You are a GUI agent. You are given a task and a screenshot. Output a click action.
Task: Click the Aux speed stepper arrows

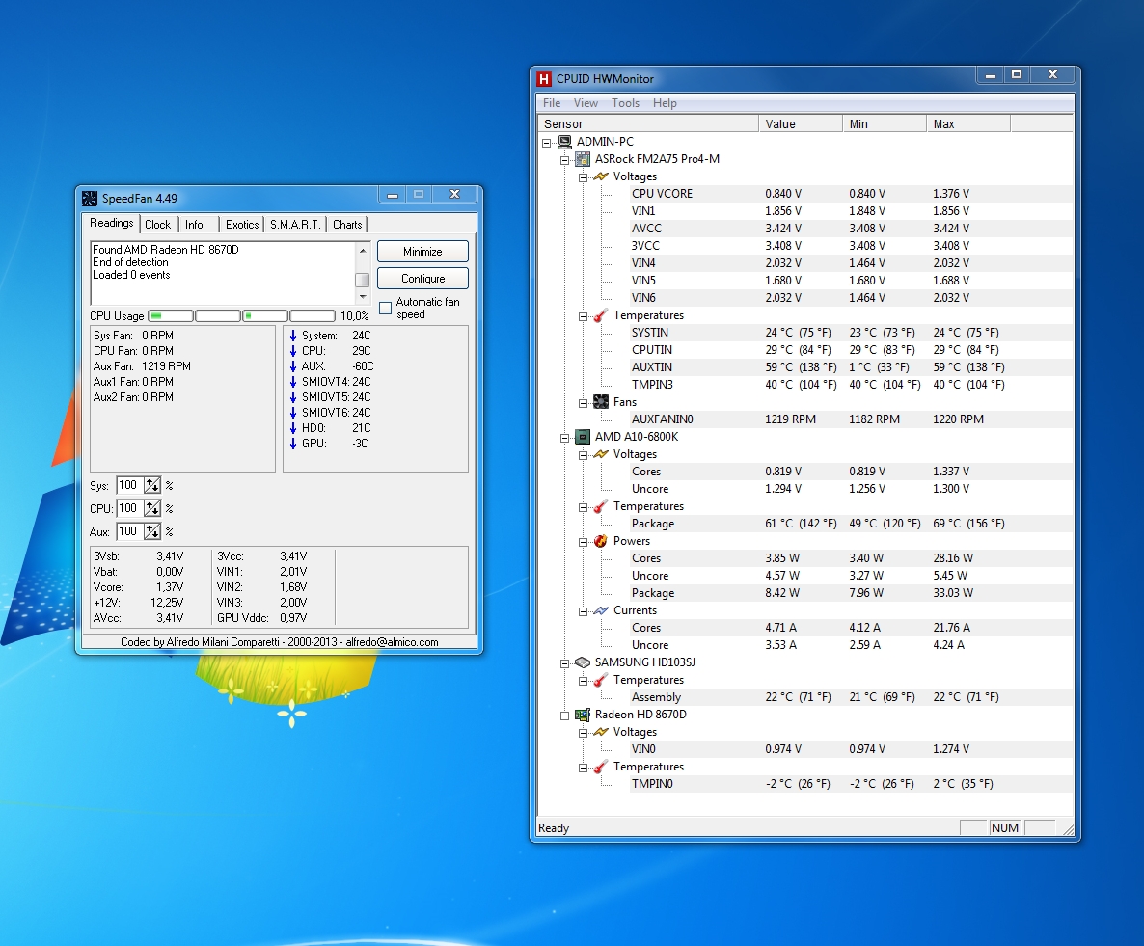click(x=151, y=531)
